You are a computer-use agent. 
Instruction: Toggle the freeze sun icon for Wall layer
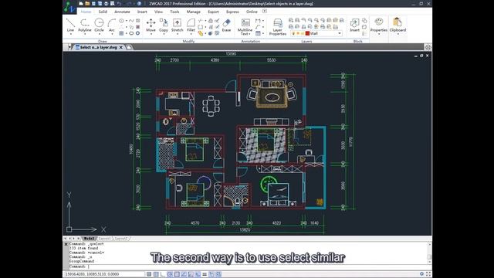coord(298,33)
